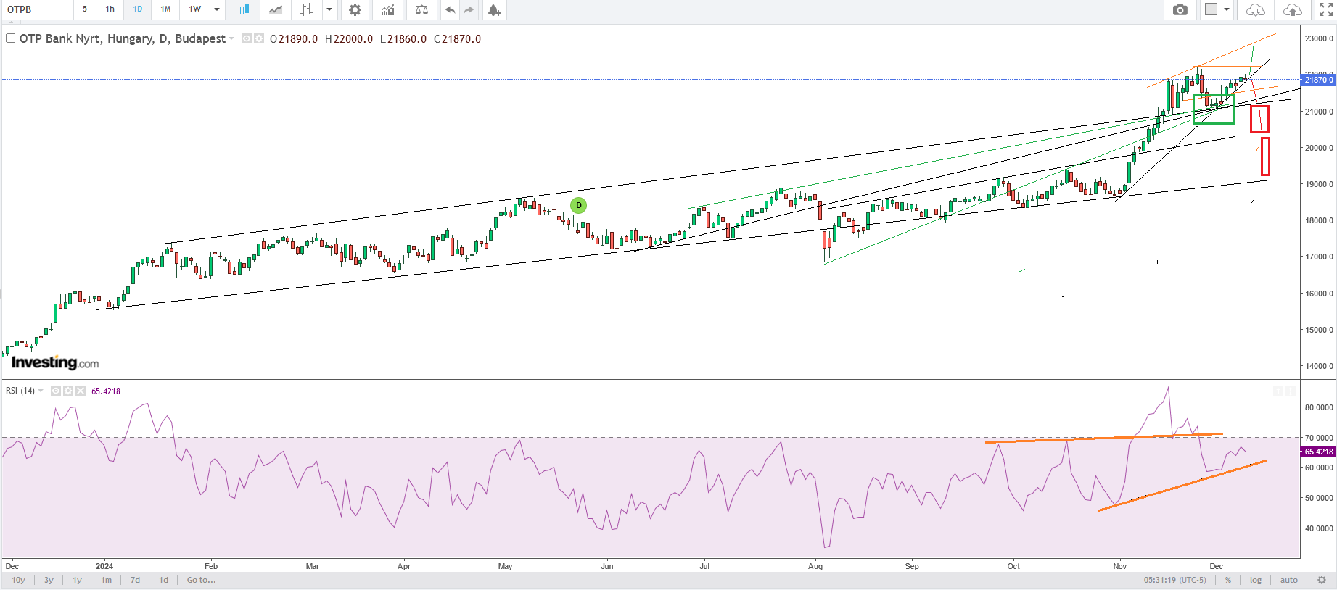Create a new alert with bell icon

tap(494, 9)
